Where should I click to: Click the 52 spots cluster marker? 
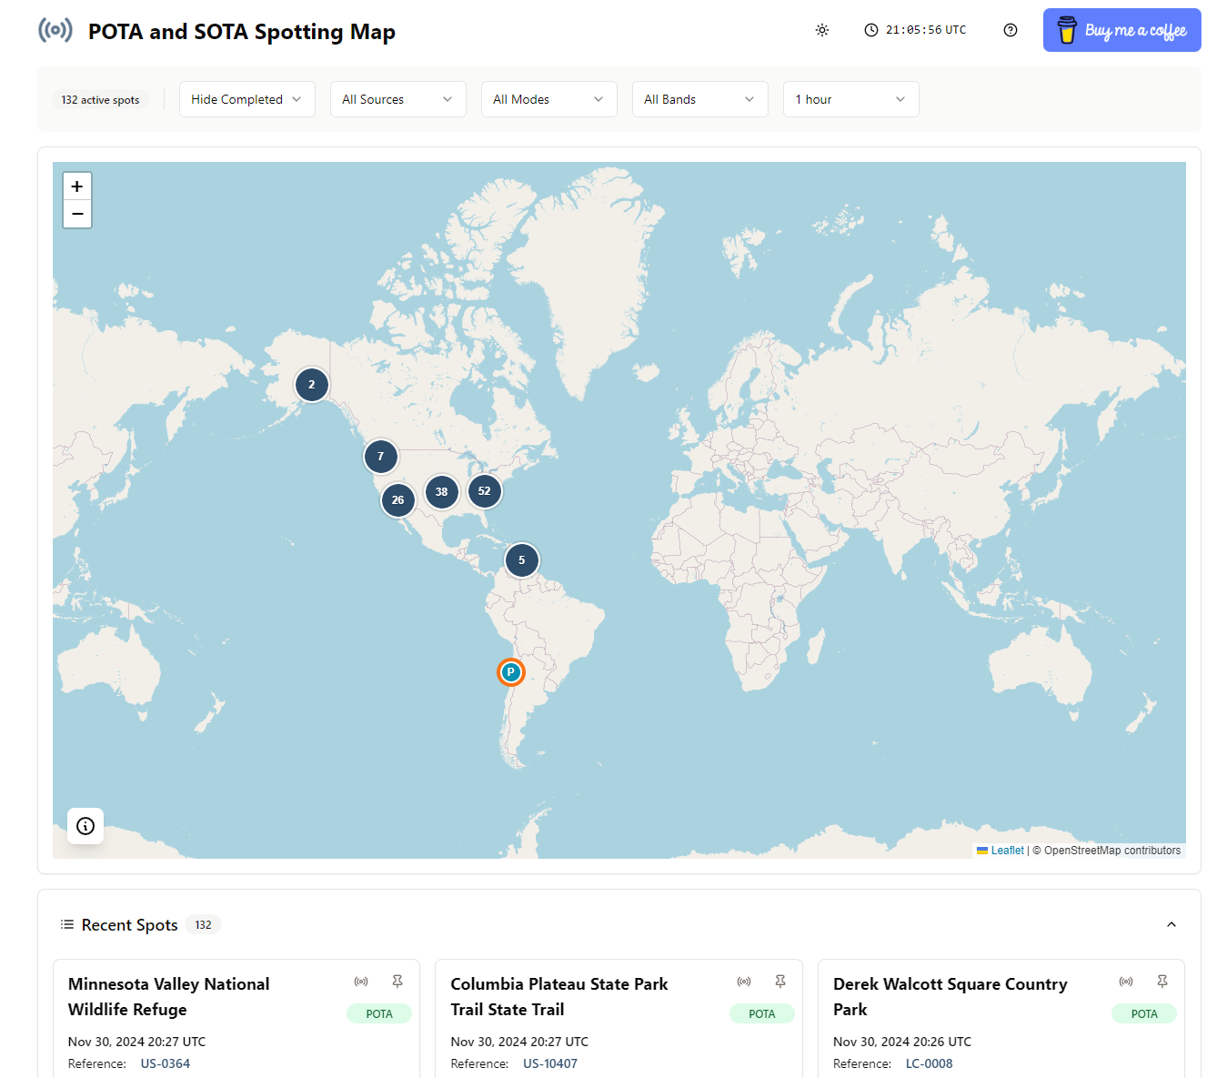[484, 491]
